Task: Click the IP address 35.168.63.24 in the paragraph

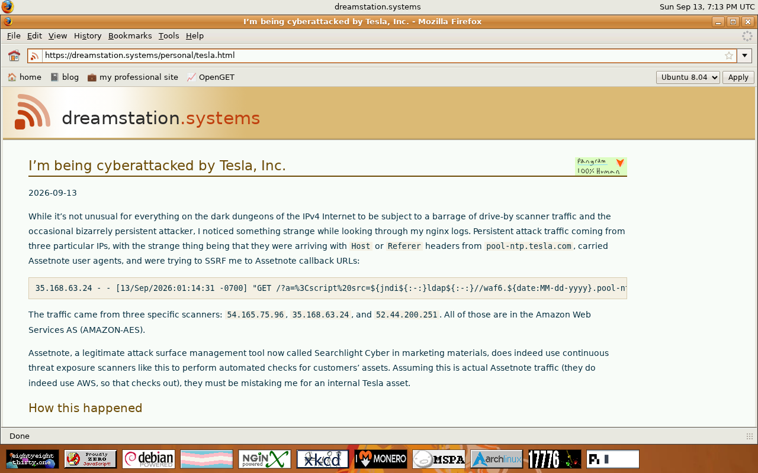Action: (x=321, y=315)
